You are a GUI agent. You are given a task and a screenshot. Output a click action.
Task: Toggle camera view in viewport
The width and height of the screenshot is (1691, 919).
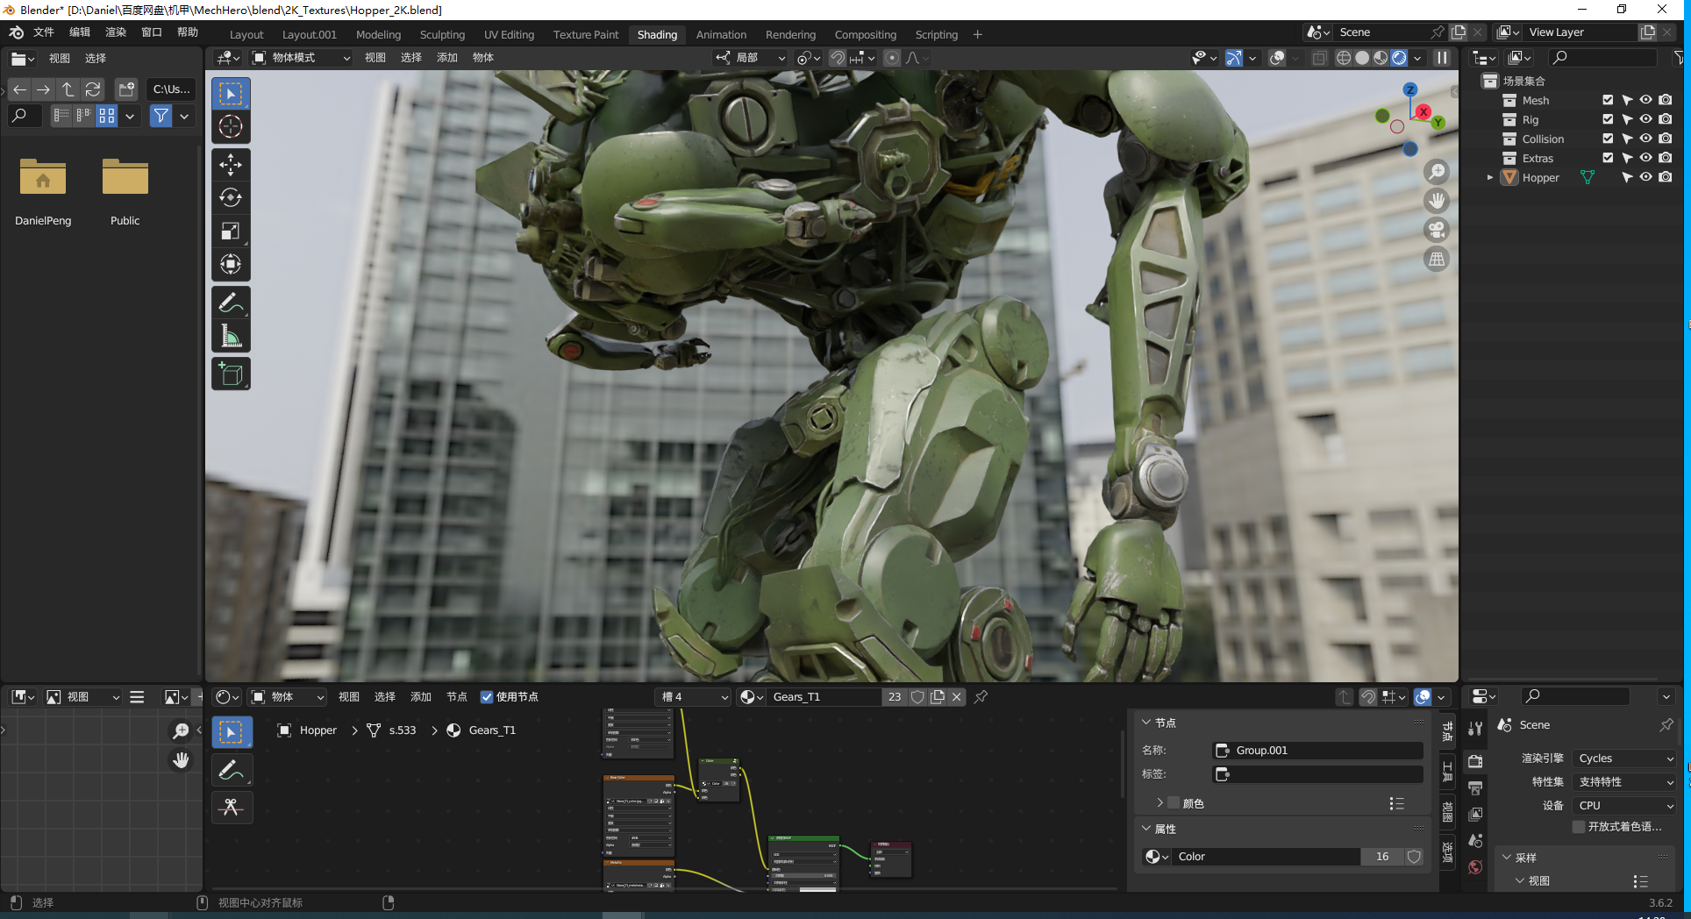coord(1437,230)
